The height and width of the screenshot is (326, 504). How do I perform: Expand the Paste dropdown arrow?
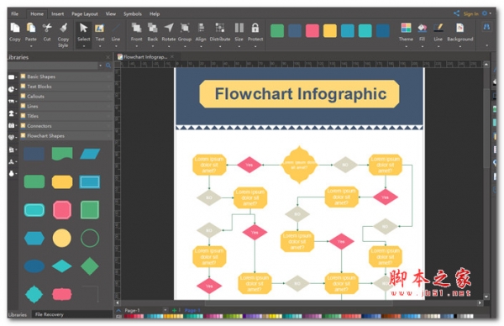[x=31, y=46]
